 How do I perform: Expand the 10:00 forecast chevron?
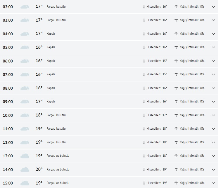[213, 115]
